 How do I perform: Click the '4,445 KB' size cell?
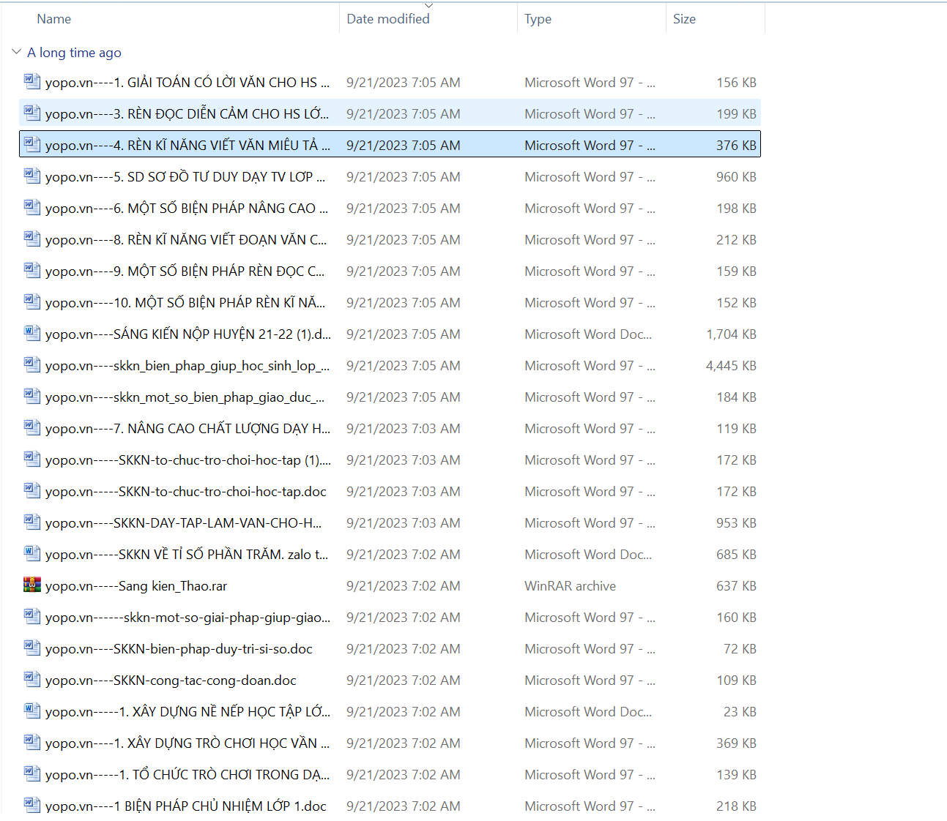click(731, 366)
